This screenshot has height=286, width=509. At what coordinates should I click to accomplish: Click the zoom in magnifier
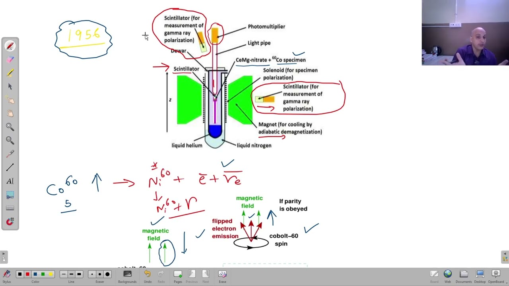click(x=10, y=127)
